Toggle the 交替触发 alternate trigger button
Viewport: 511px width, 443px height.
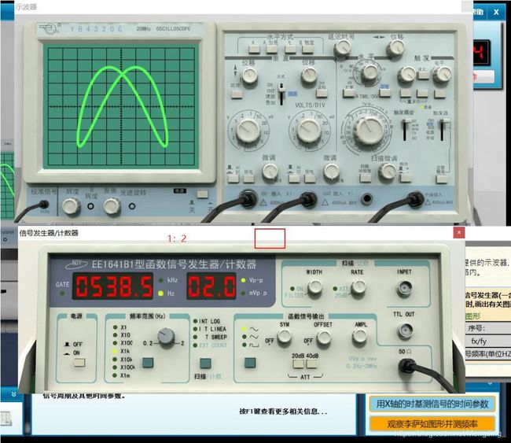point(442,179)
